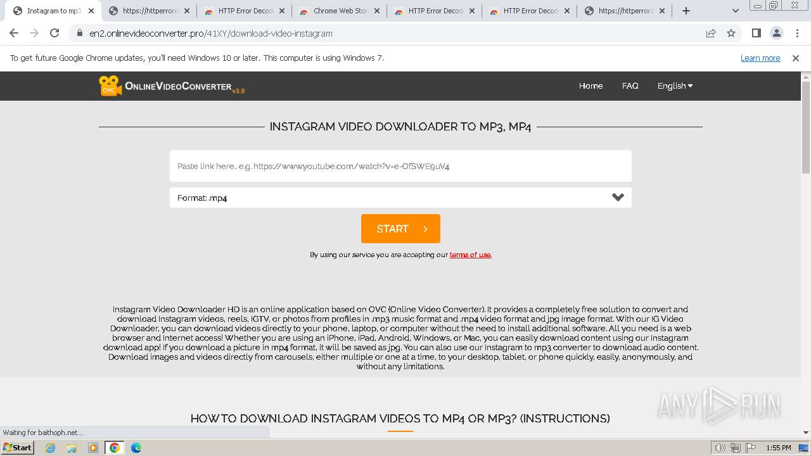This screenshot has width=811, height=456.
Task: Click the share page icon in address bar
Action: coord(711,33)
